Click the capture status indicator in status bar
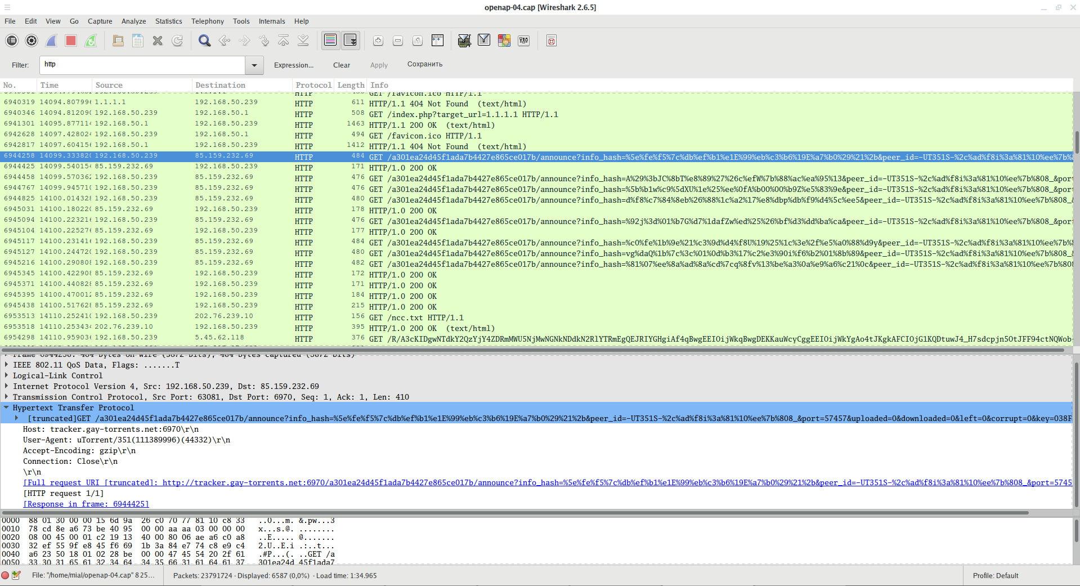Viewport: 1080px width, 586px height. coord(6,575)
